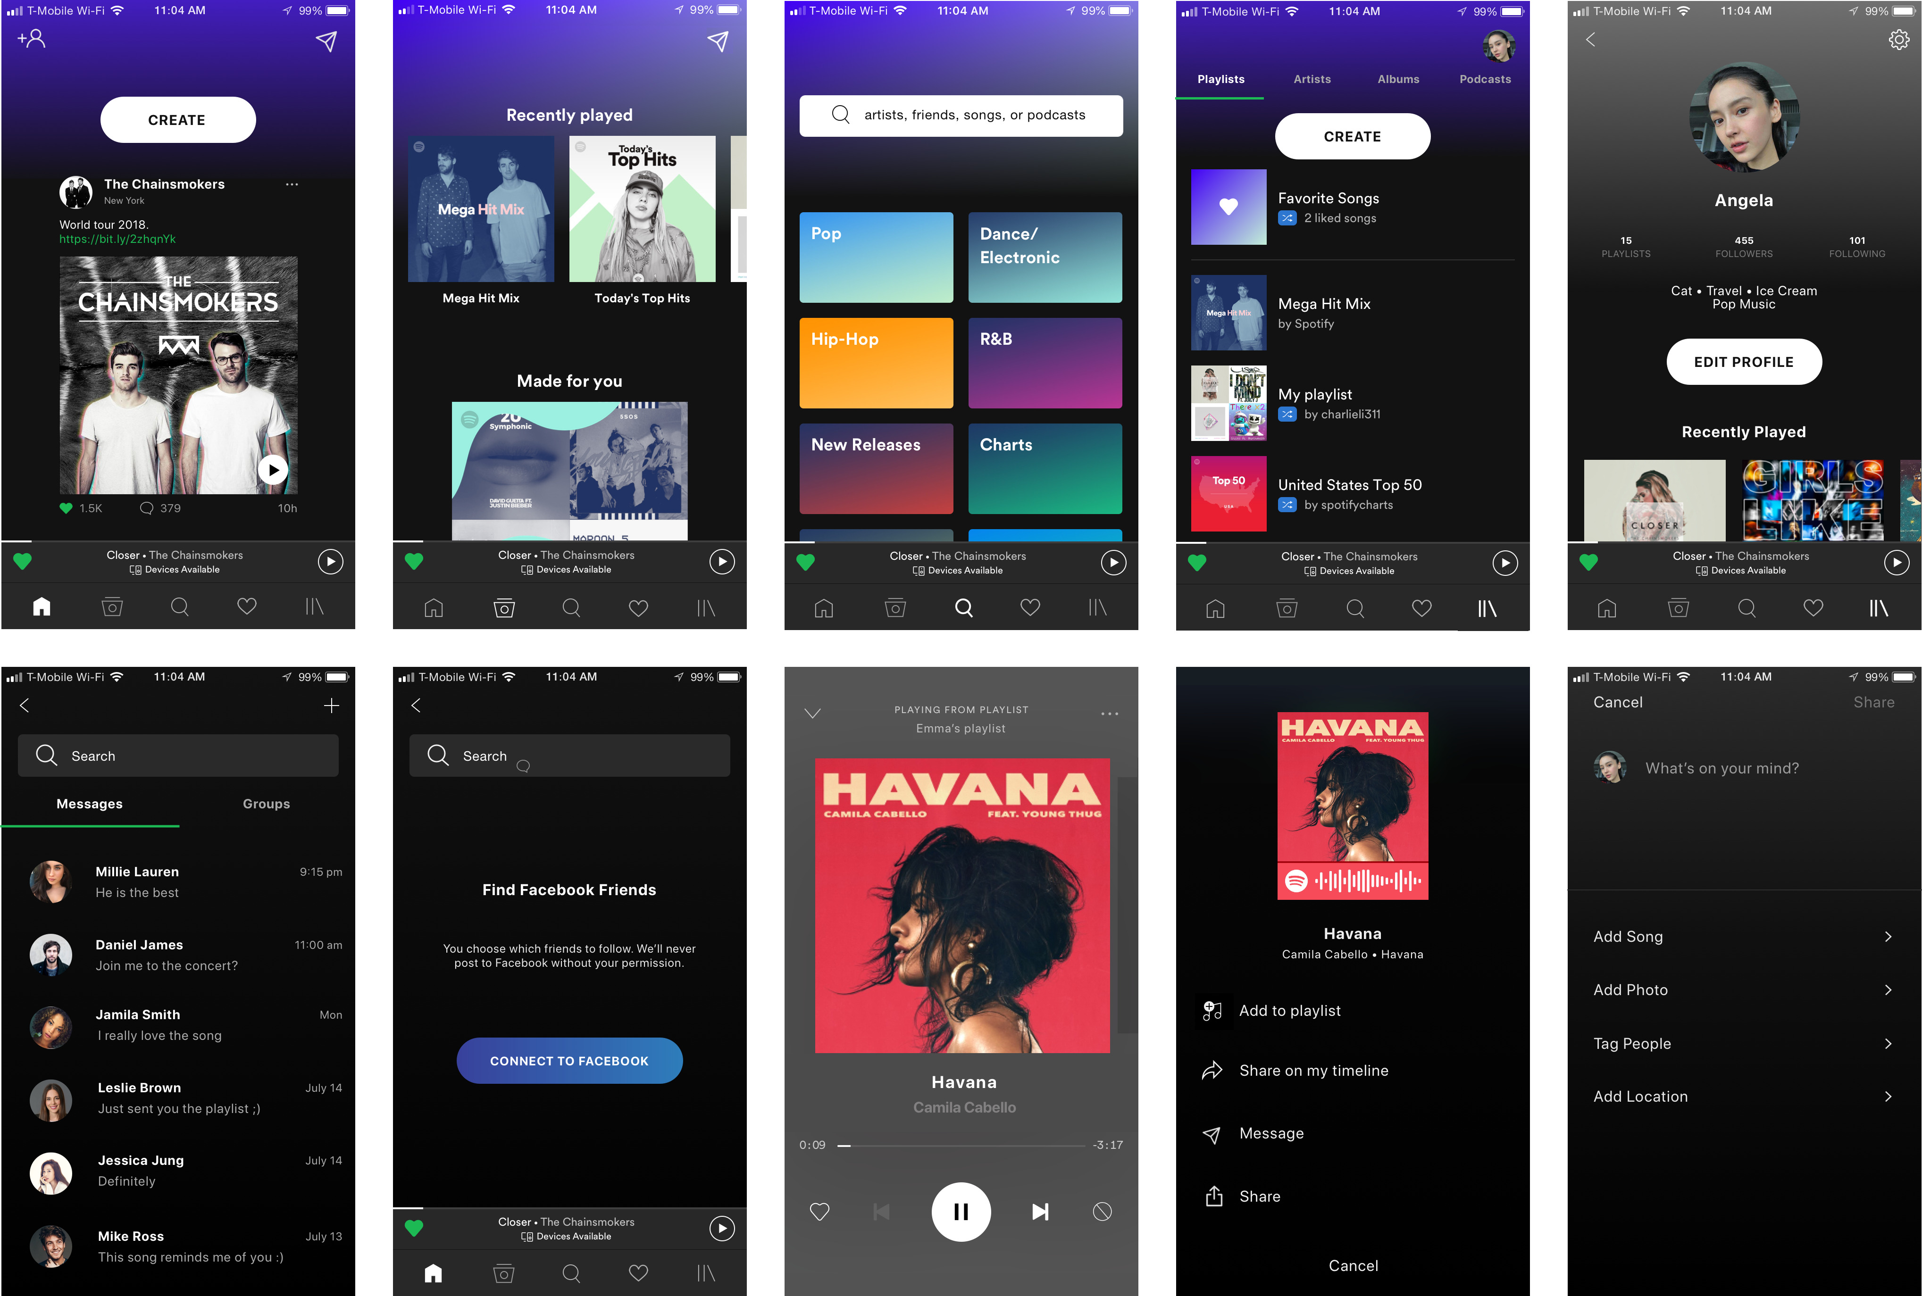Tap the paper-plane icon above Recently played
The height and width of the screenshot is (1296, 1922).
718,42
